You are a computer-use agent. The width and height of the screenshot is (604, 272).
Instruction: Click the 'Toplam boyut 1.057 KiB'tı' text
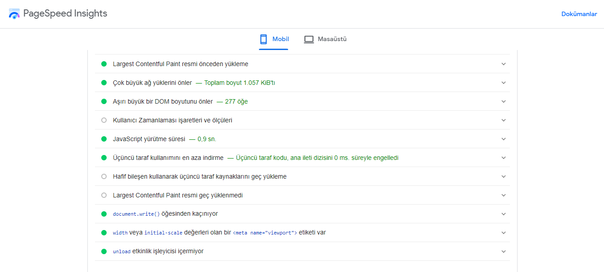(240, 82)
